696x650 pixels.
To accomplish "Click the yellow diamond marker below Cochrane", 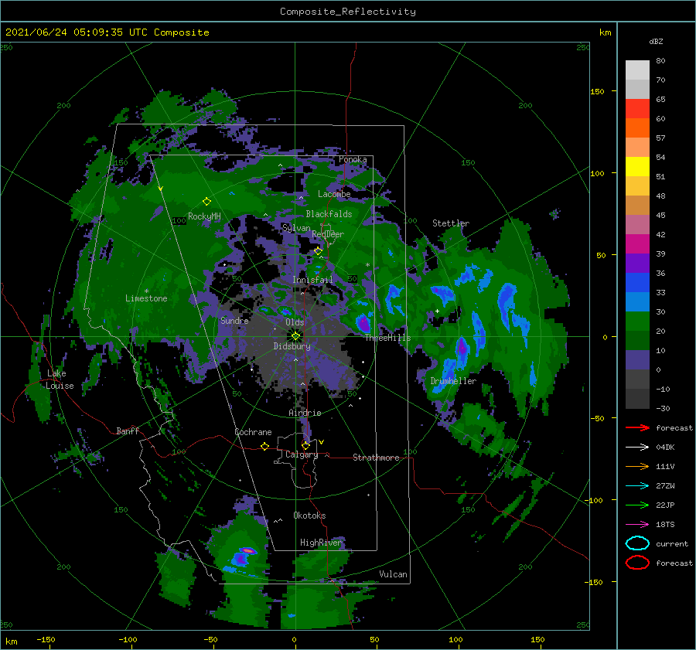I will pyautogui.click(x=264, y=446).
